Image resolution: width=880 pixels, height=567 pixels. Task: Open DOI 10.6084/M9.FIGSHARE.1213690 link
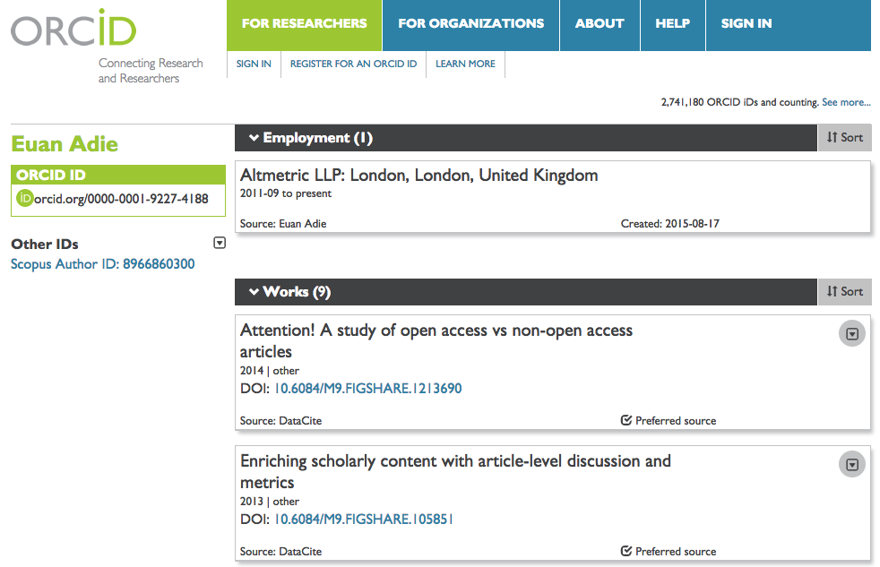pyautogui.click(x=367, y=388)
